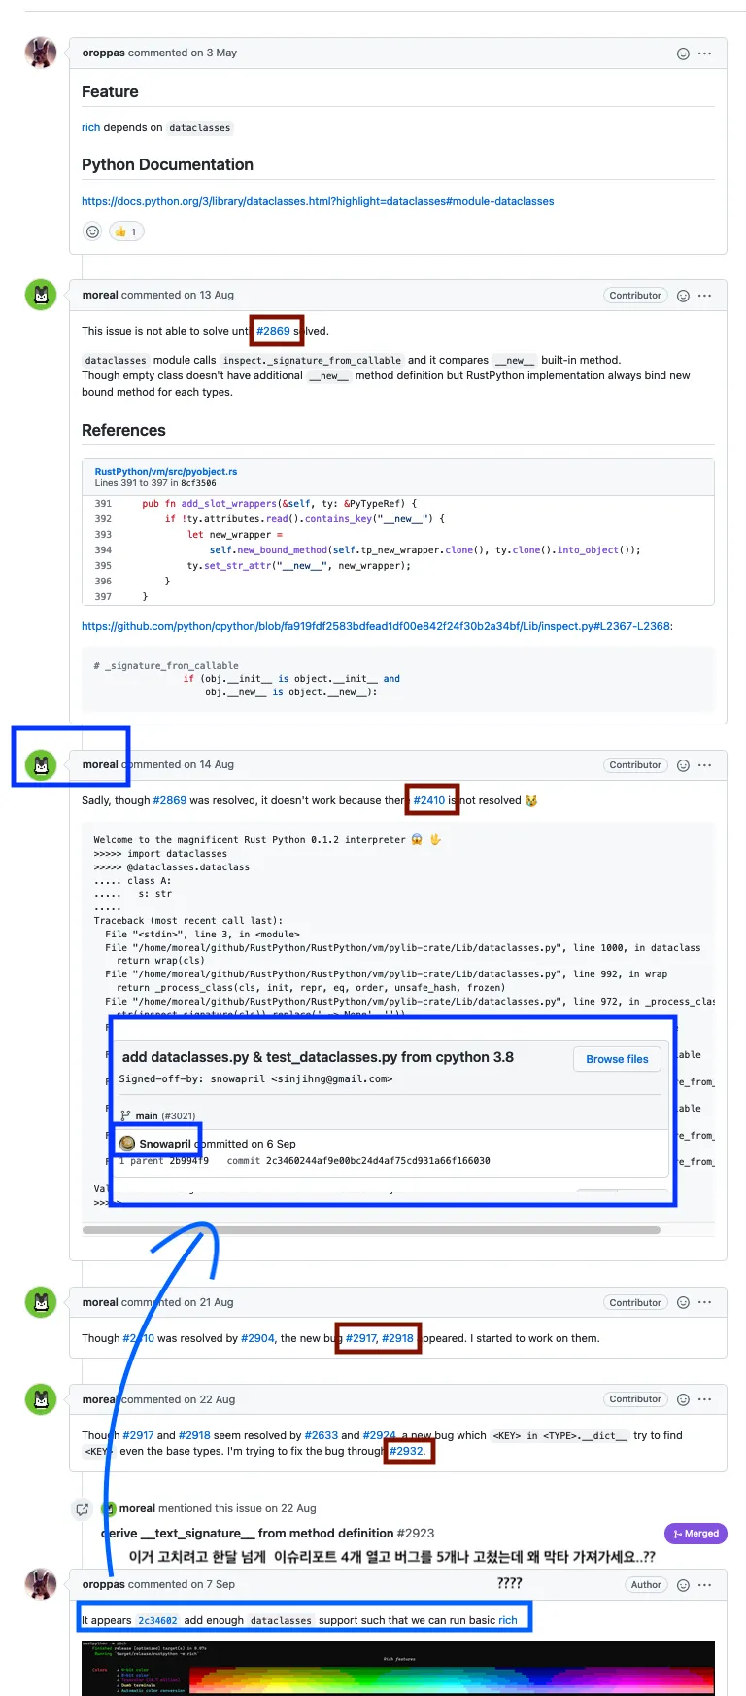Open the 'add dataclasses.py & test_dataclasses.py' commit title
The image size is (746, 1696).
(318, 1057)
